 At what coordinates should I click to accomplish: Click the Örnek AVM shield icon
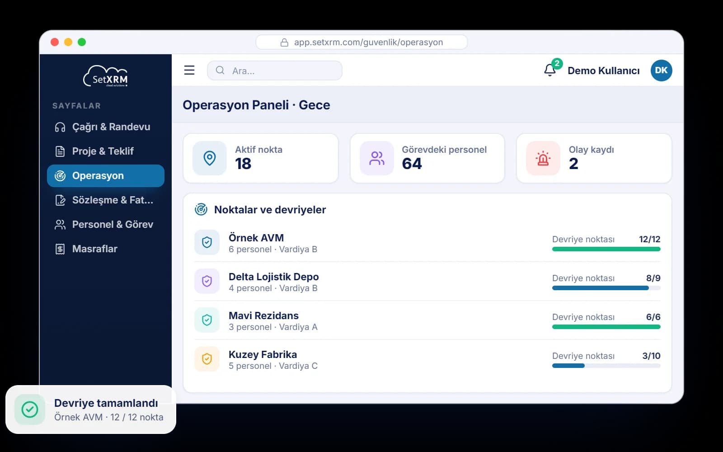point(207,242)
